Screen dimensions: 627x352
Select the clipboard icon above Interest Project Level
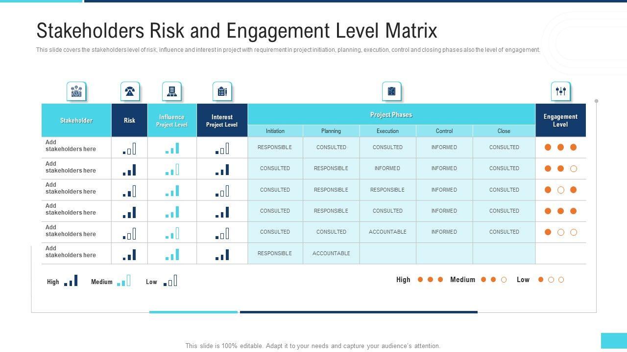tap(222, 91)
